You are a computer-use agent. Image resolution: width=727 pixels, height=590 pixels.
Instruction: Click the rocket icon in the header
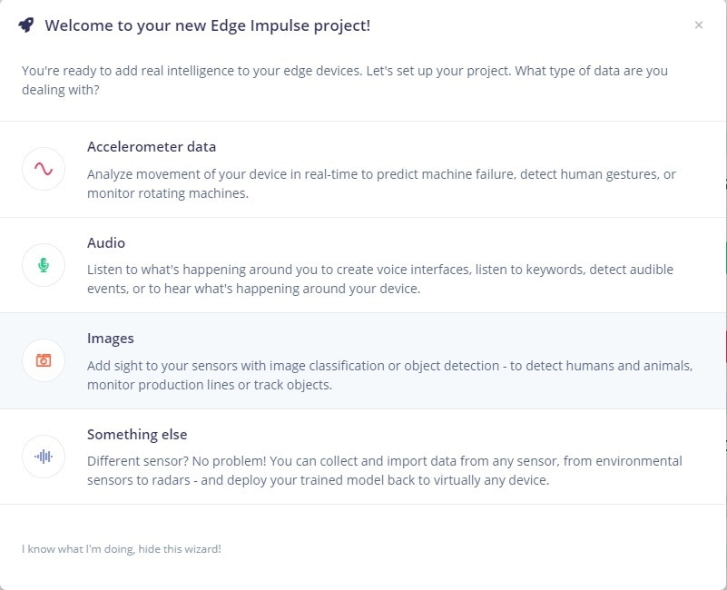click(x=26, y=25)
